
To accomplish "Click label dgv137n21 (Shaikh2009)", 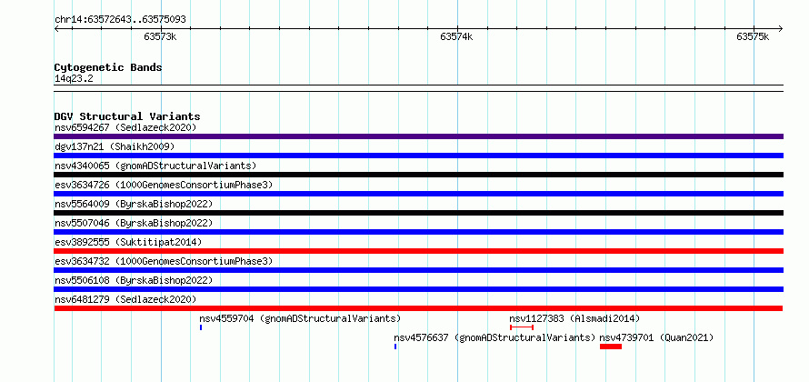I will 115,146.
